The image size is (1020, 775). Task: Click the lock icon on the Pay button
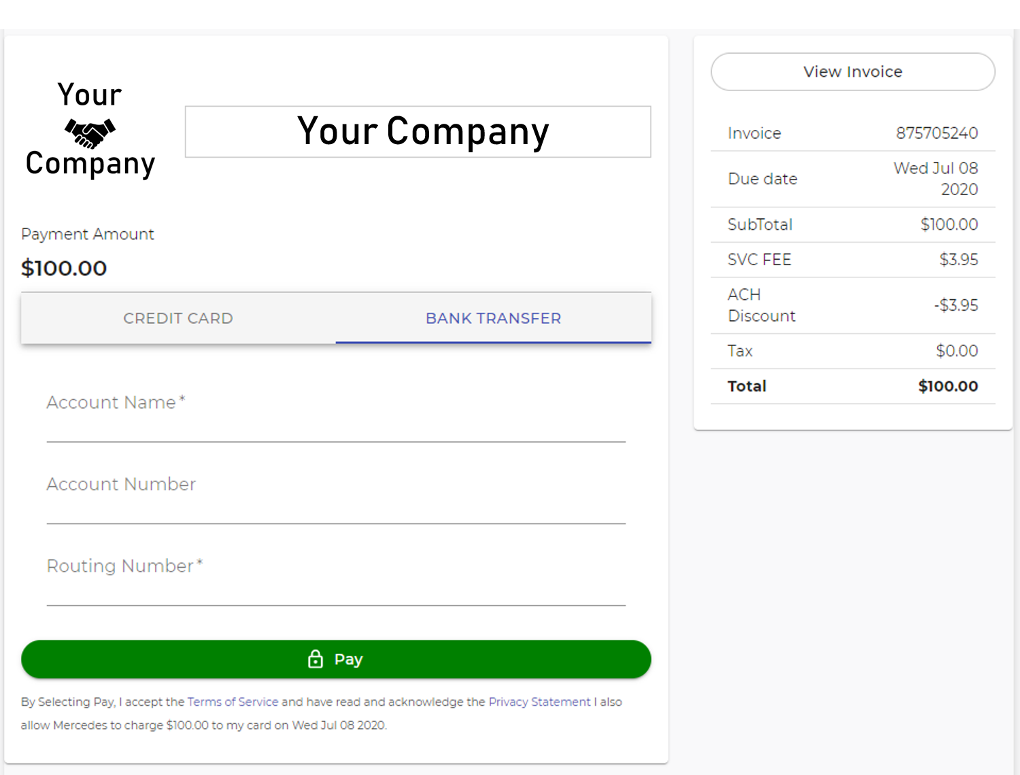click(x=316, y=659)
